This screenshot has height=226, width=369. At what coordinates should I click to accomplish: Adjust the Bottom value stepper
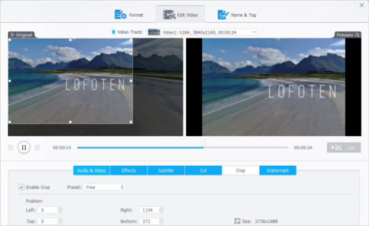click(x=161, y=221)
